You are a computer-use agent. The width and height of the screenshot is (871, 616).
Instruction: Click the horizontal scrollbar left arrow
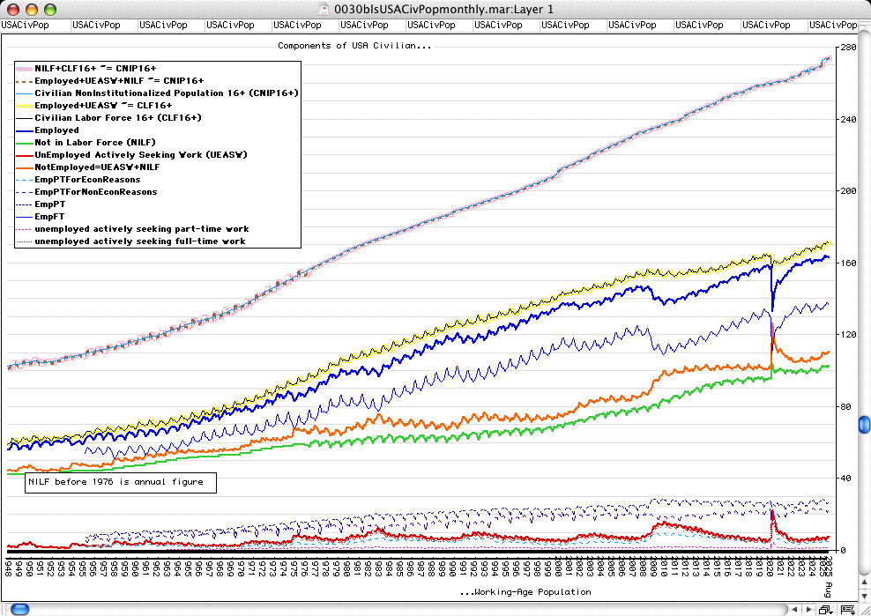pyautogui.click(x=796, y=609)
